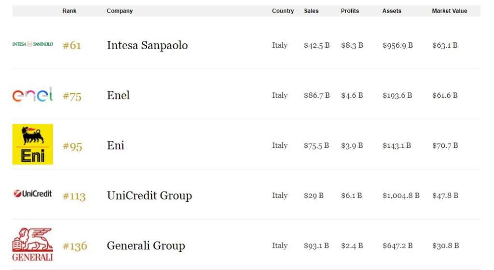Open the Intesa Sanpaolo company name
This screenshot has width=494, height=270.
click(x=148, y=45)
